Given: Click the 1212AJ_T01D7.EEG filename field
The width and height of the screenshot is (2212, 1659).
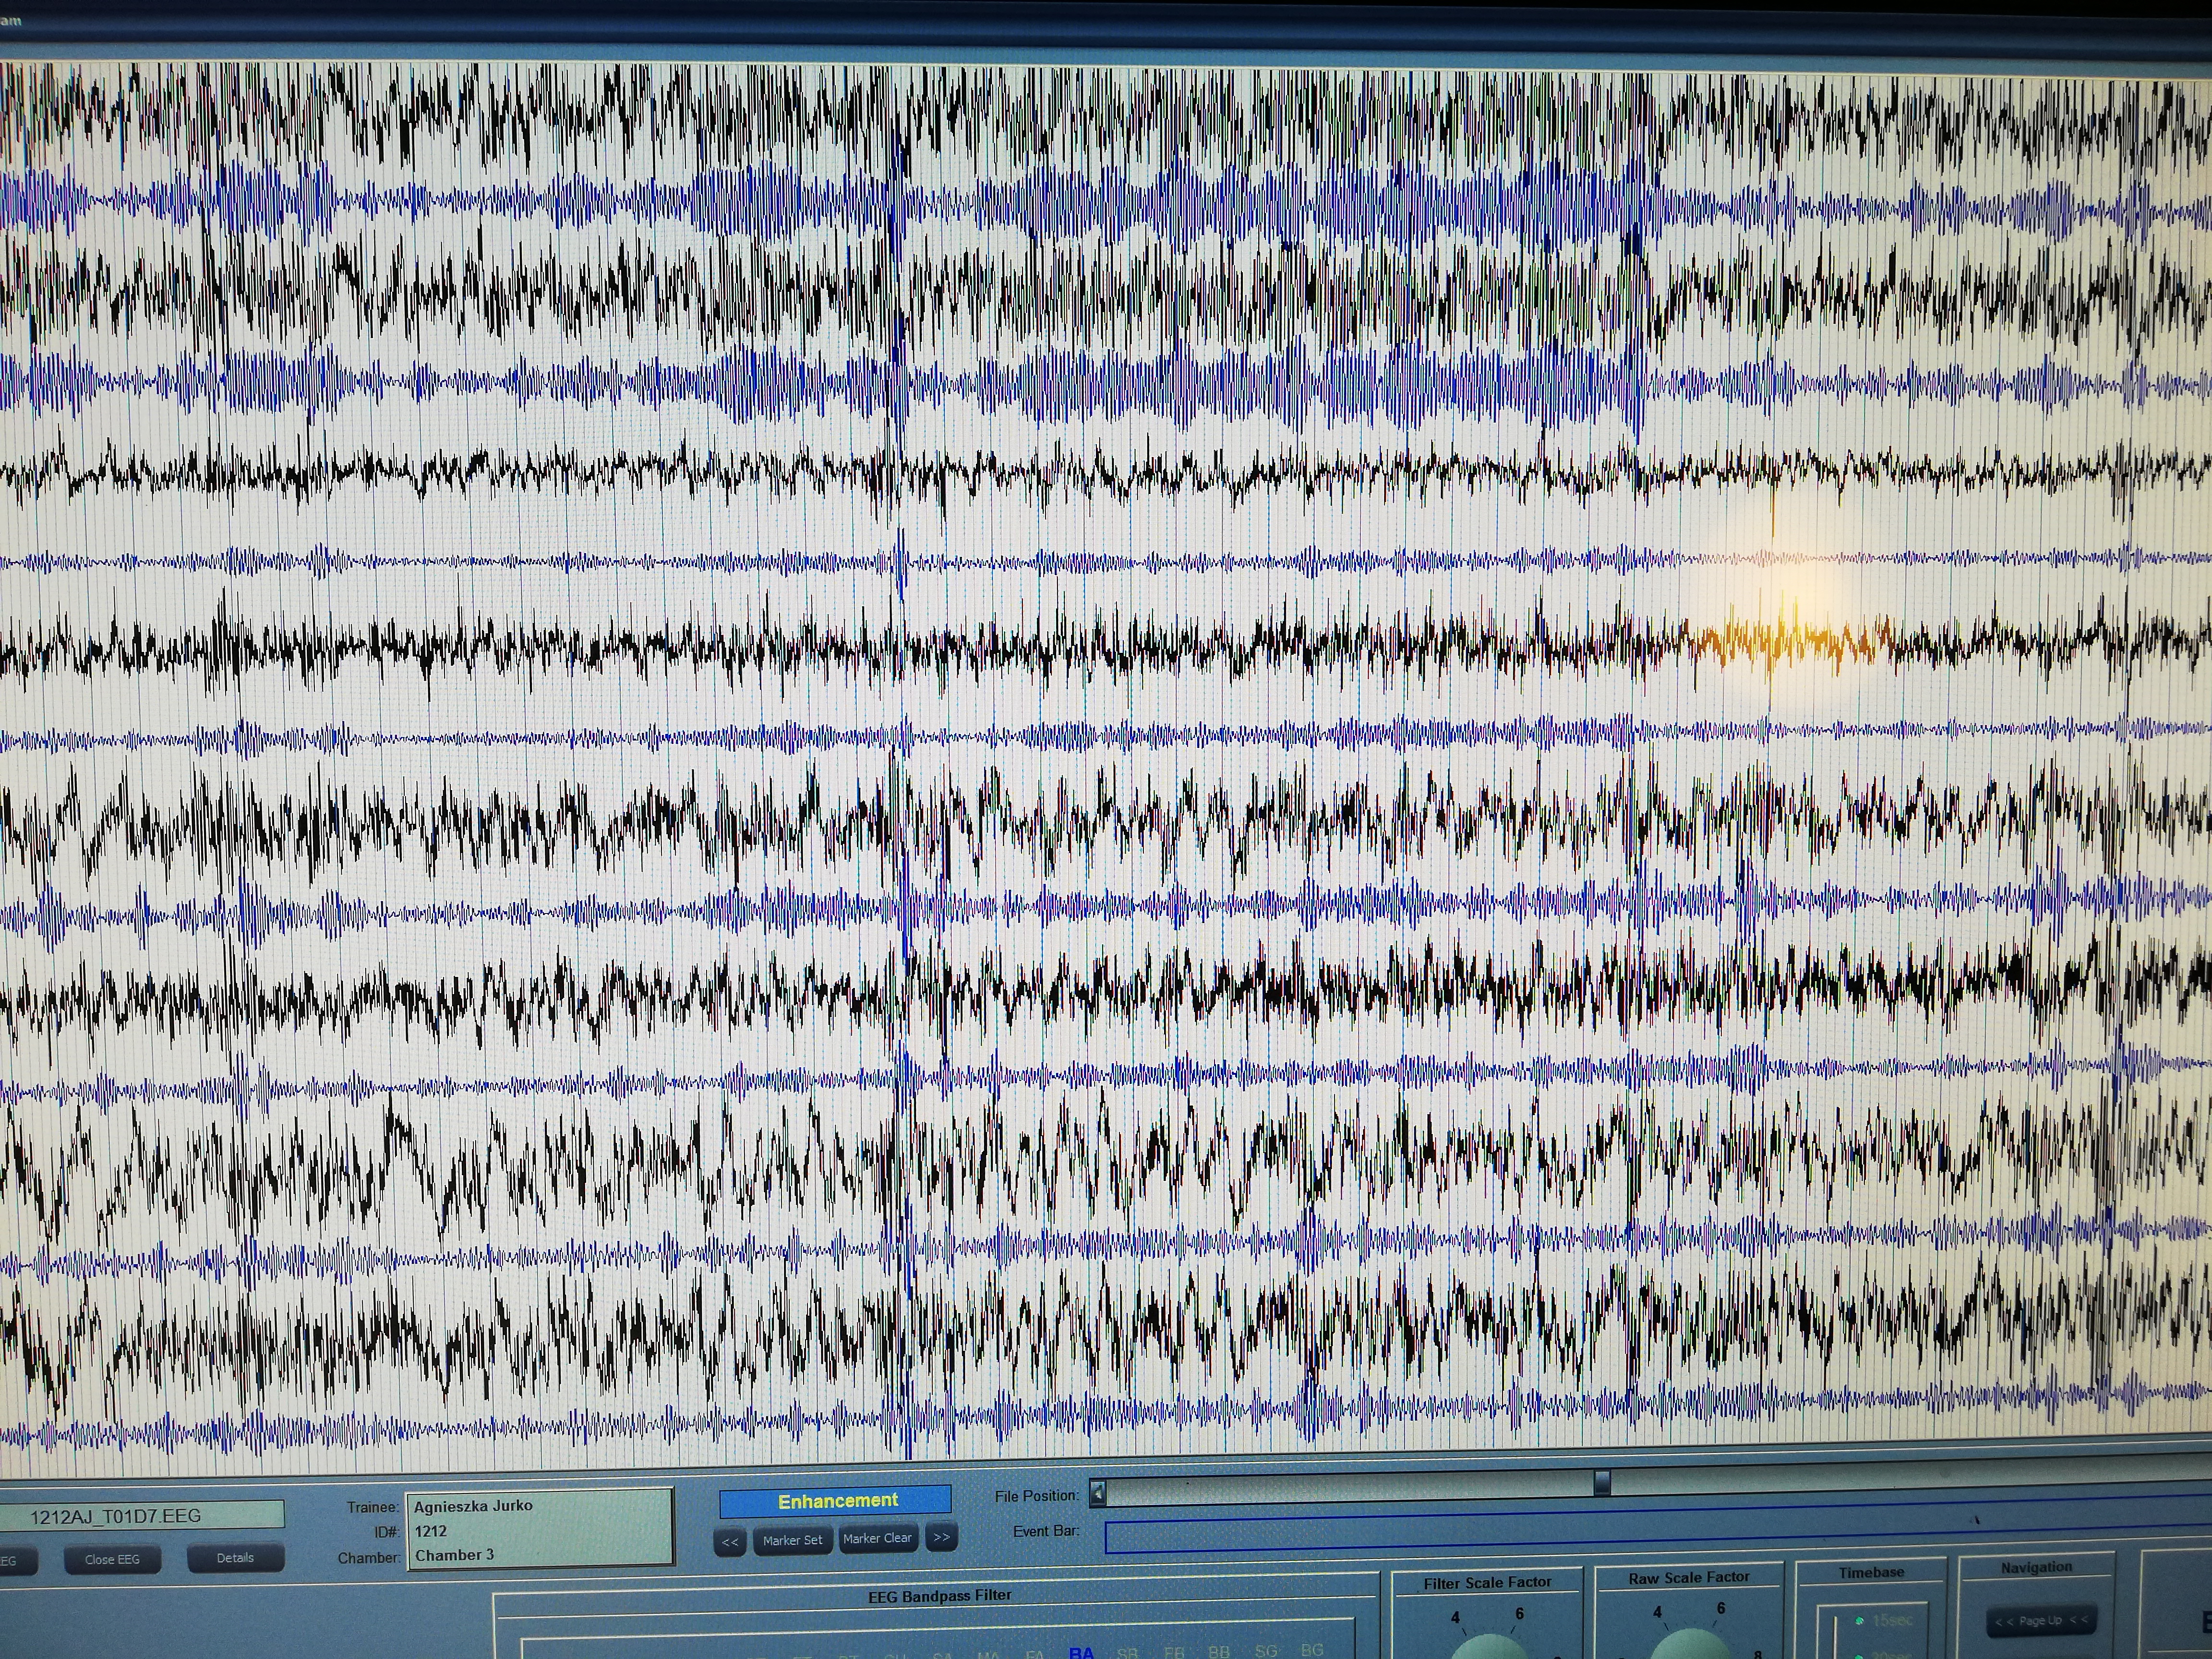Looking at the screenshot, I should (141, 1516).
